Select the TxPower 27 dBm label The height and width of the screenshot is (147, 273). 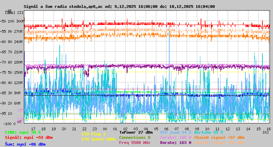coord(136,132)
